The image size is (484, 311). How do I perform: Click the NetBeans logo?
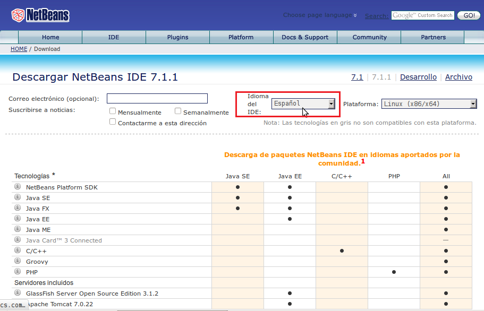40,15
